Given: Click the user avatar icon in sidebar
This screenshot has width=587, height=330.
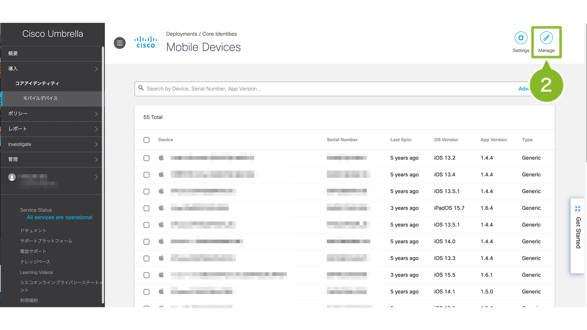Looking at the screenshot, I should tap(12, 177).
